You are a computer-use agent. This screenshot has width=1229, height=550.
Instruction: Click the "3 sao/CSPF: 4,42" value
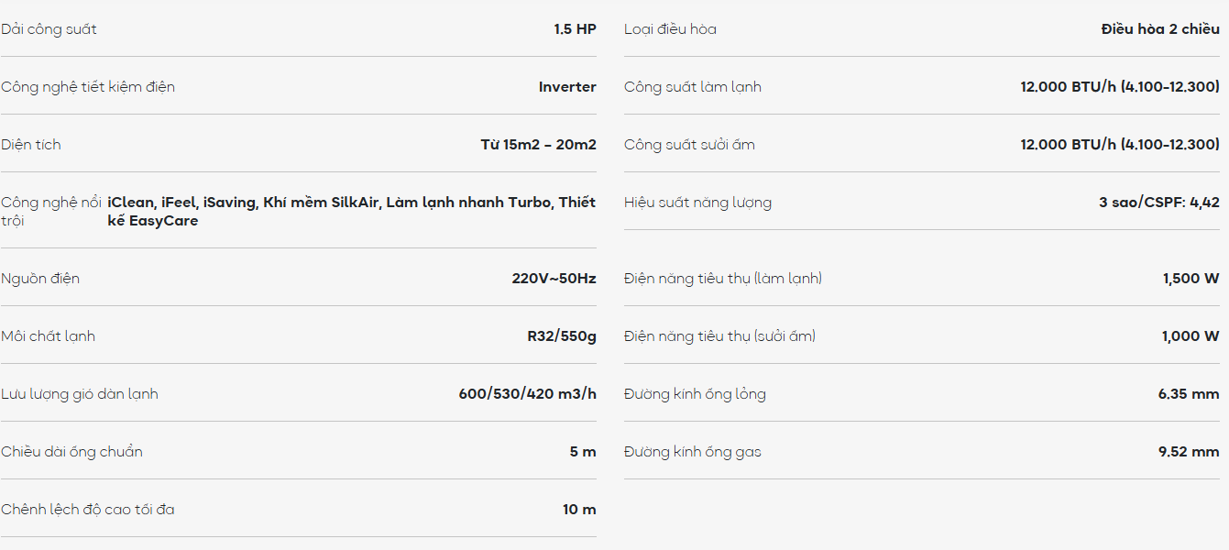point(1158,203)
